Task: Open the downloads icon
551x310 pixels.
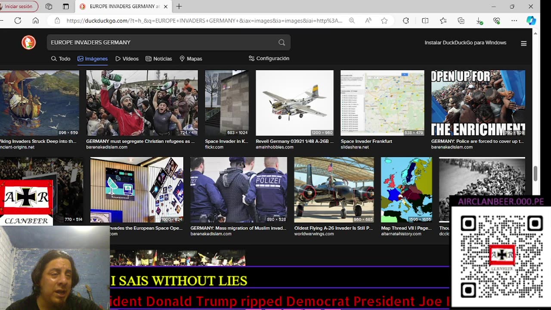Action: [x=479, y=21]
